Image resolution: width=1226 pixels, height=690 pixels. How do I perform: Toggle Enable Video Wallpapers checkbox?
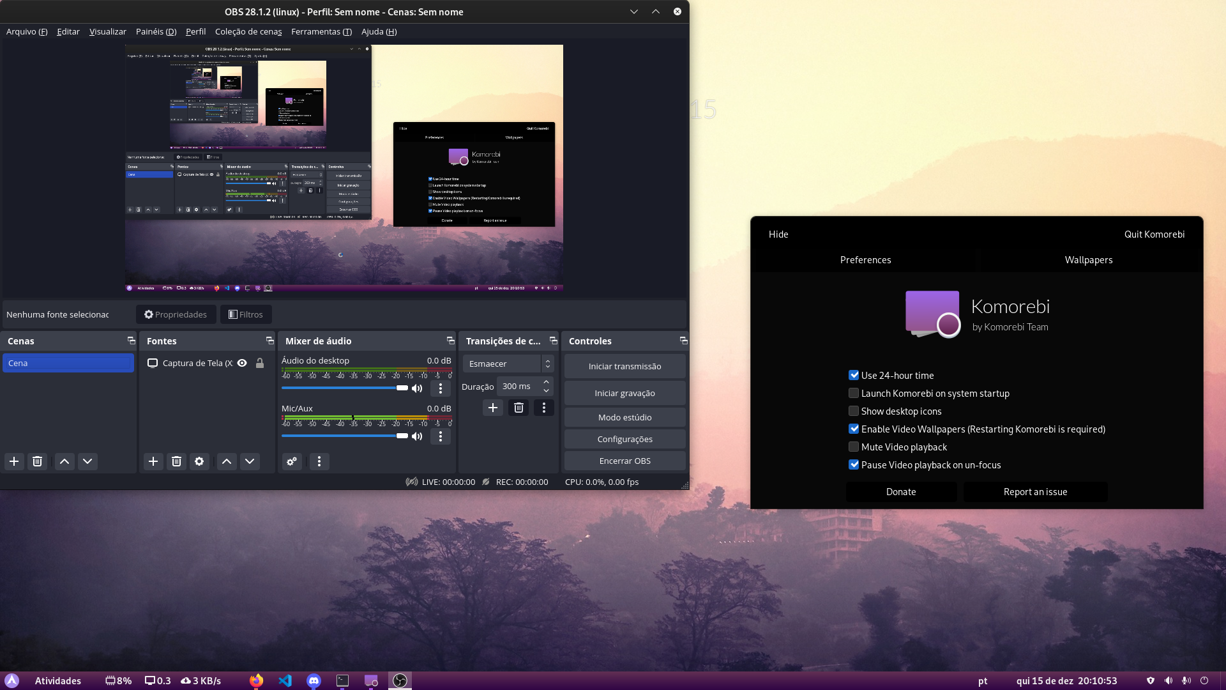pyautogui.click(x=854, y=429)
